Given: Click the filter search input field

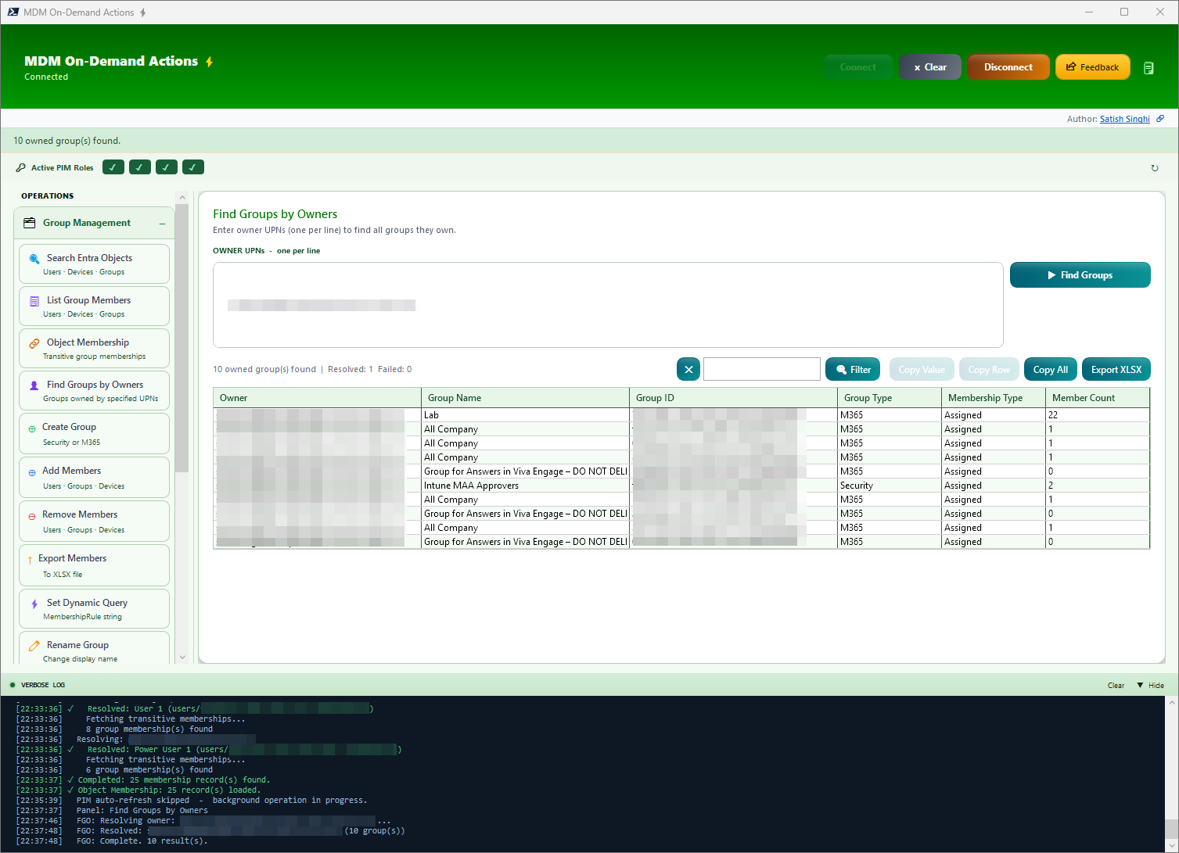Looking at the screenshot, I should 760,368.
